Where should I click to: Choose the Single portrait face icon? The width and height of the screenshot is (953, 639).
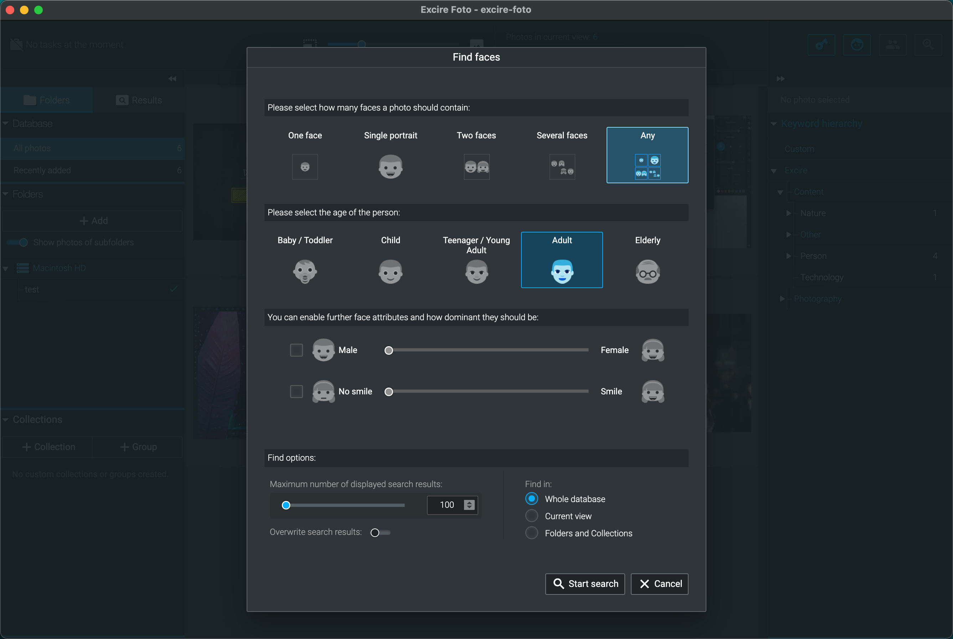click(390, 167)
